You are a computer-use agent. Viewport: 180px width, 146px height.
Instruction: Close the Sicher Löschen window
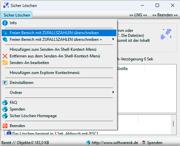173,5
